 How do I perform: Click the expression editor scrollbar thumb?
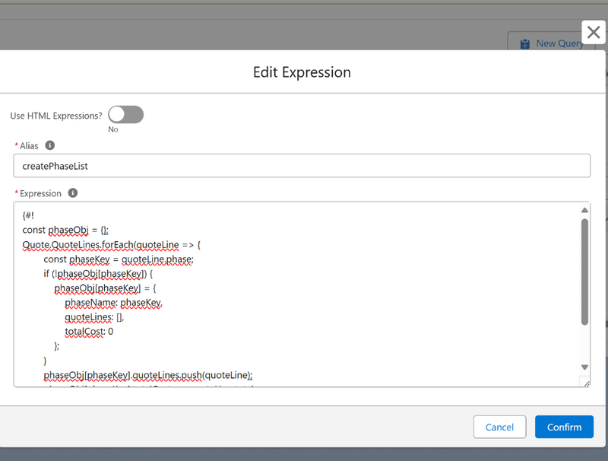tap(584, 272)
